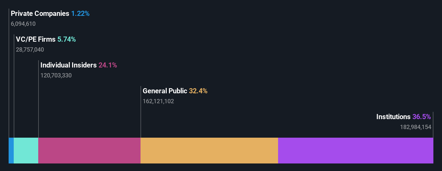Click the teal VC/PE Firms bar segment
This screenshot has height=171, width=442.
(x=26, y=151)
